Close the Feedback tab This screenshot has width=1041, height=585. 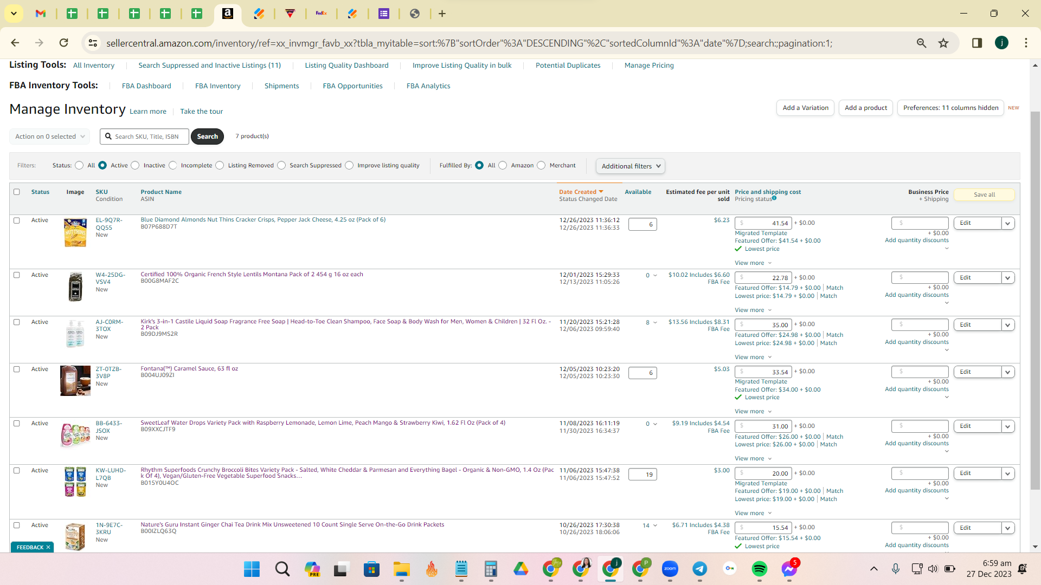click(x=48, y=547)
